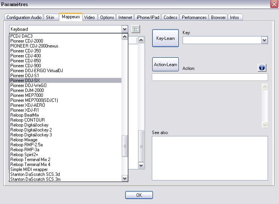The image size is (279, 204).
Task: Switch to the Configuration Audio tab
Action: 24,17
